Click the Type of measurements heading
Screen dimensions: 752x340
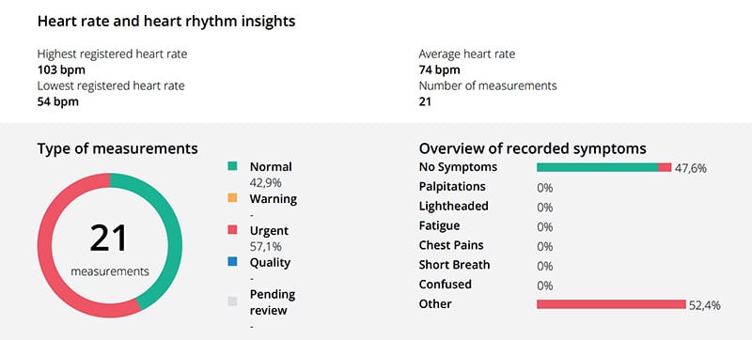tap(117, 148)
